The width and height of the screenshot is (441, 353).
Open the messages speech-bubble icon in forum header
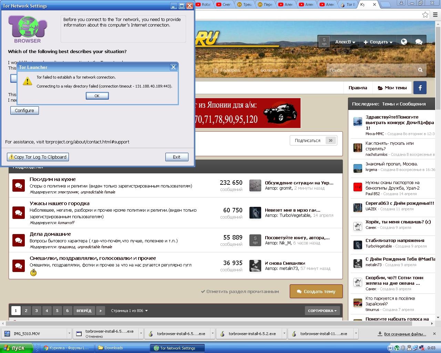(419, 42)
